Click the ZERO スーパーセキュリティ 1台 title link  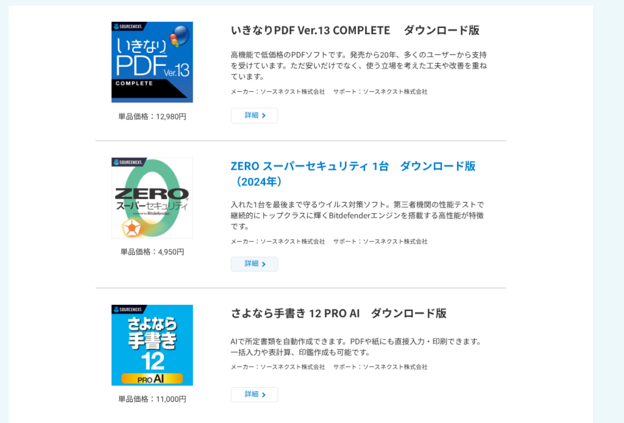pyautogui.click(x=353, y=173)
